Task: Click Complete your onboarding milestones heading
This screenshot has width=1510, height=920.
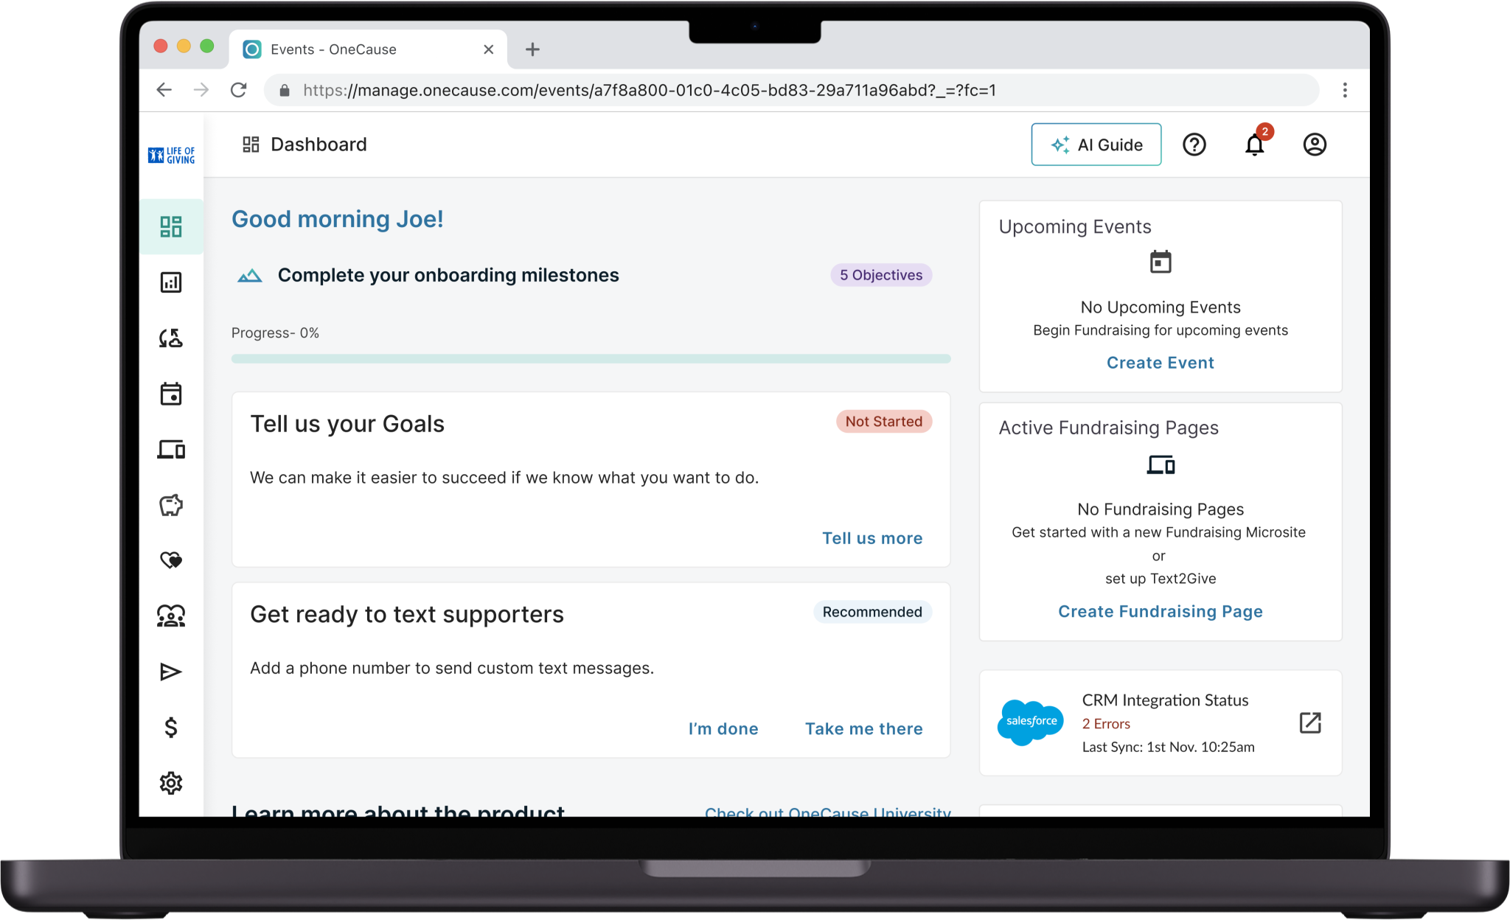Action: coord(448,275)
